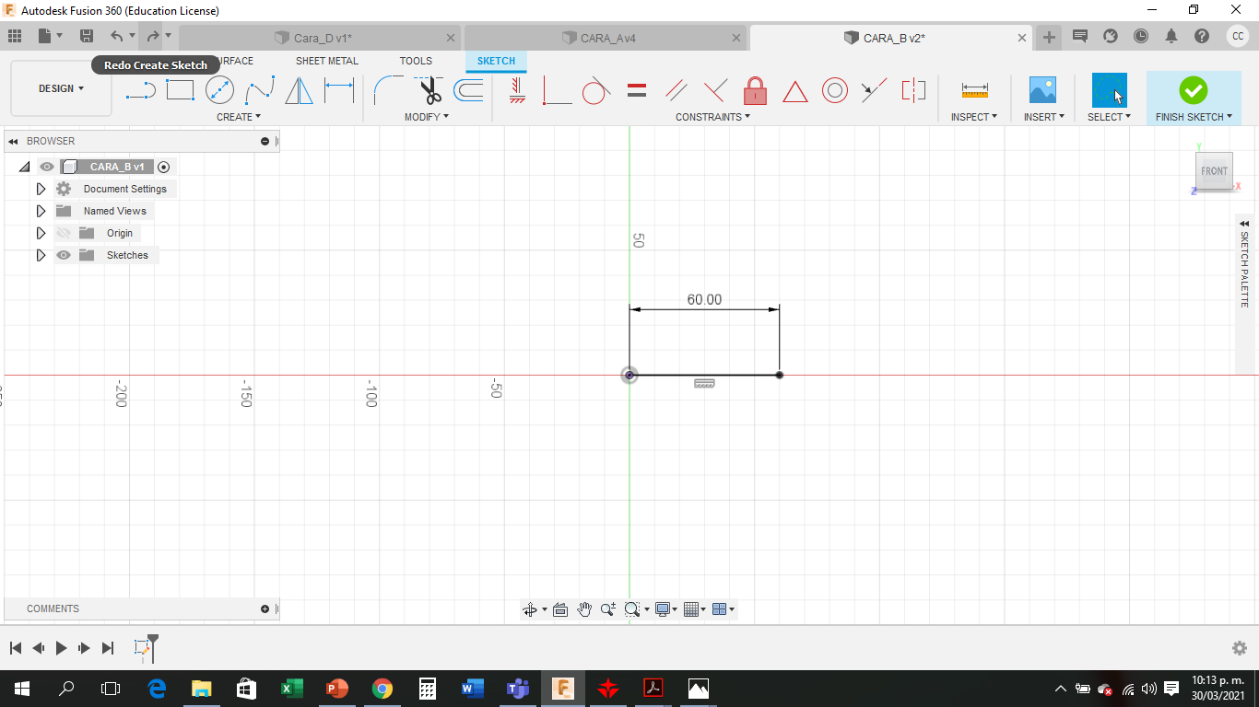
Task: Switch to the CARA_A v4 document tab
Action: (607, 38)
